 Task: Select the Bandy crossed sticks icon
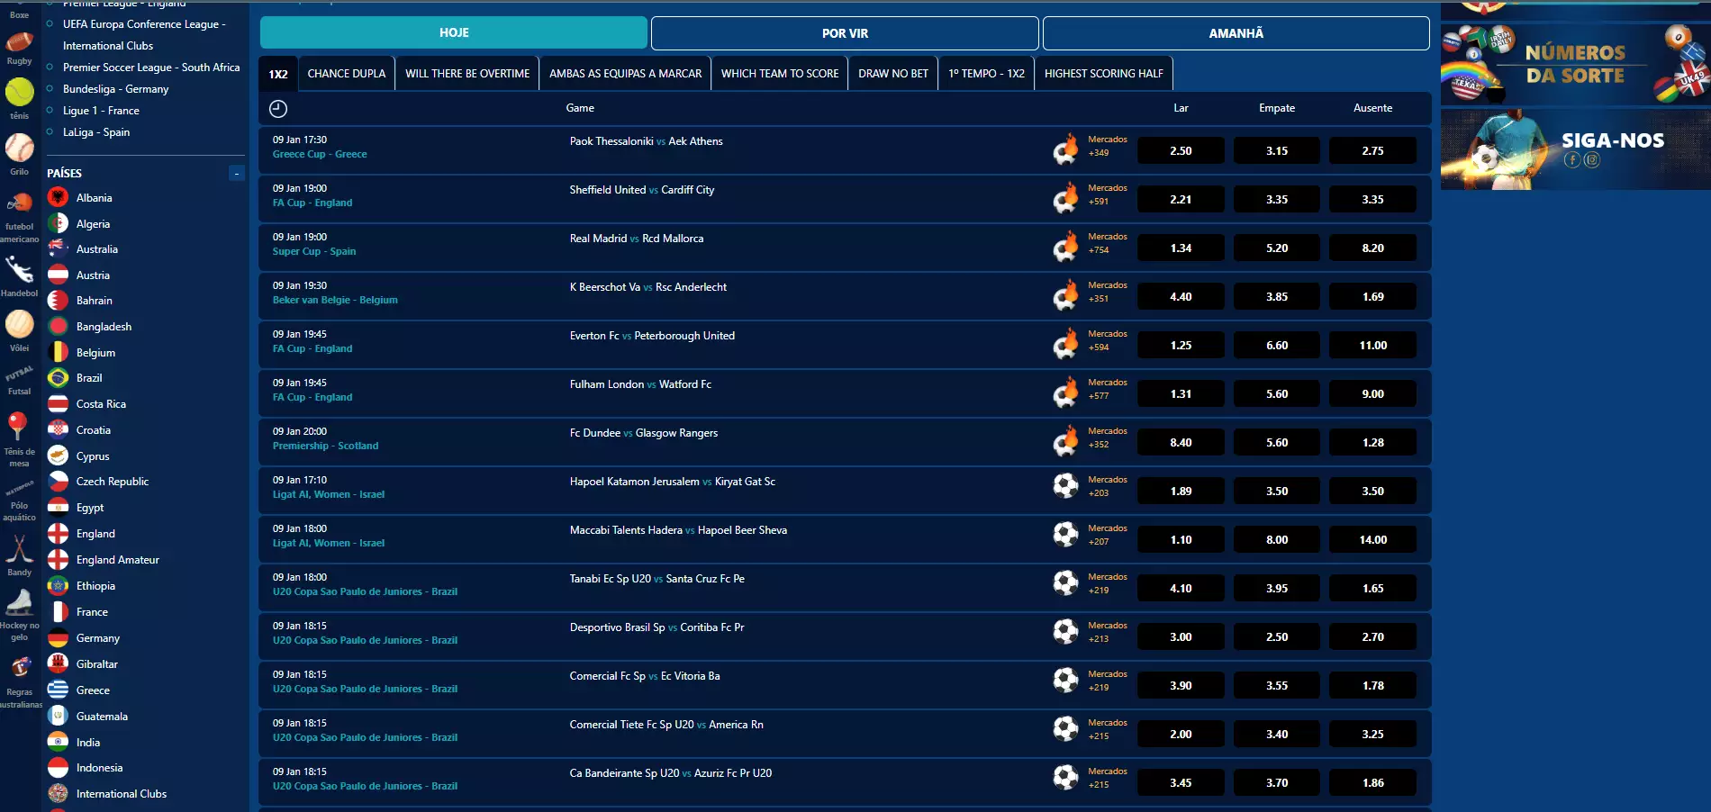click(x=19, y=549)
